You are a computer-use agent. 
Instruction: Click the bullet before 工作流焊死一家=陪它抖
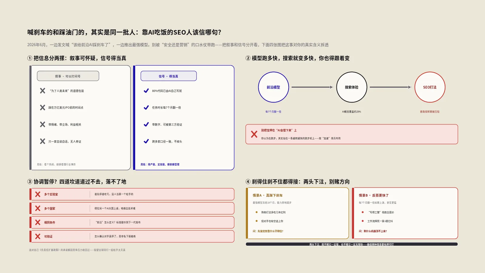363,221
